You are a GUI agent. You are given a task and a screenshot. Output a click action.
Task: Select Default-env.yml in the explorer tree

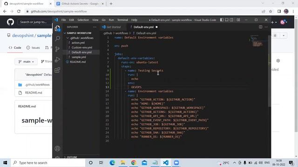(x=81, y=52)
